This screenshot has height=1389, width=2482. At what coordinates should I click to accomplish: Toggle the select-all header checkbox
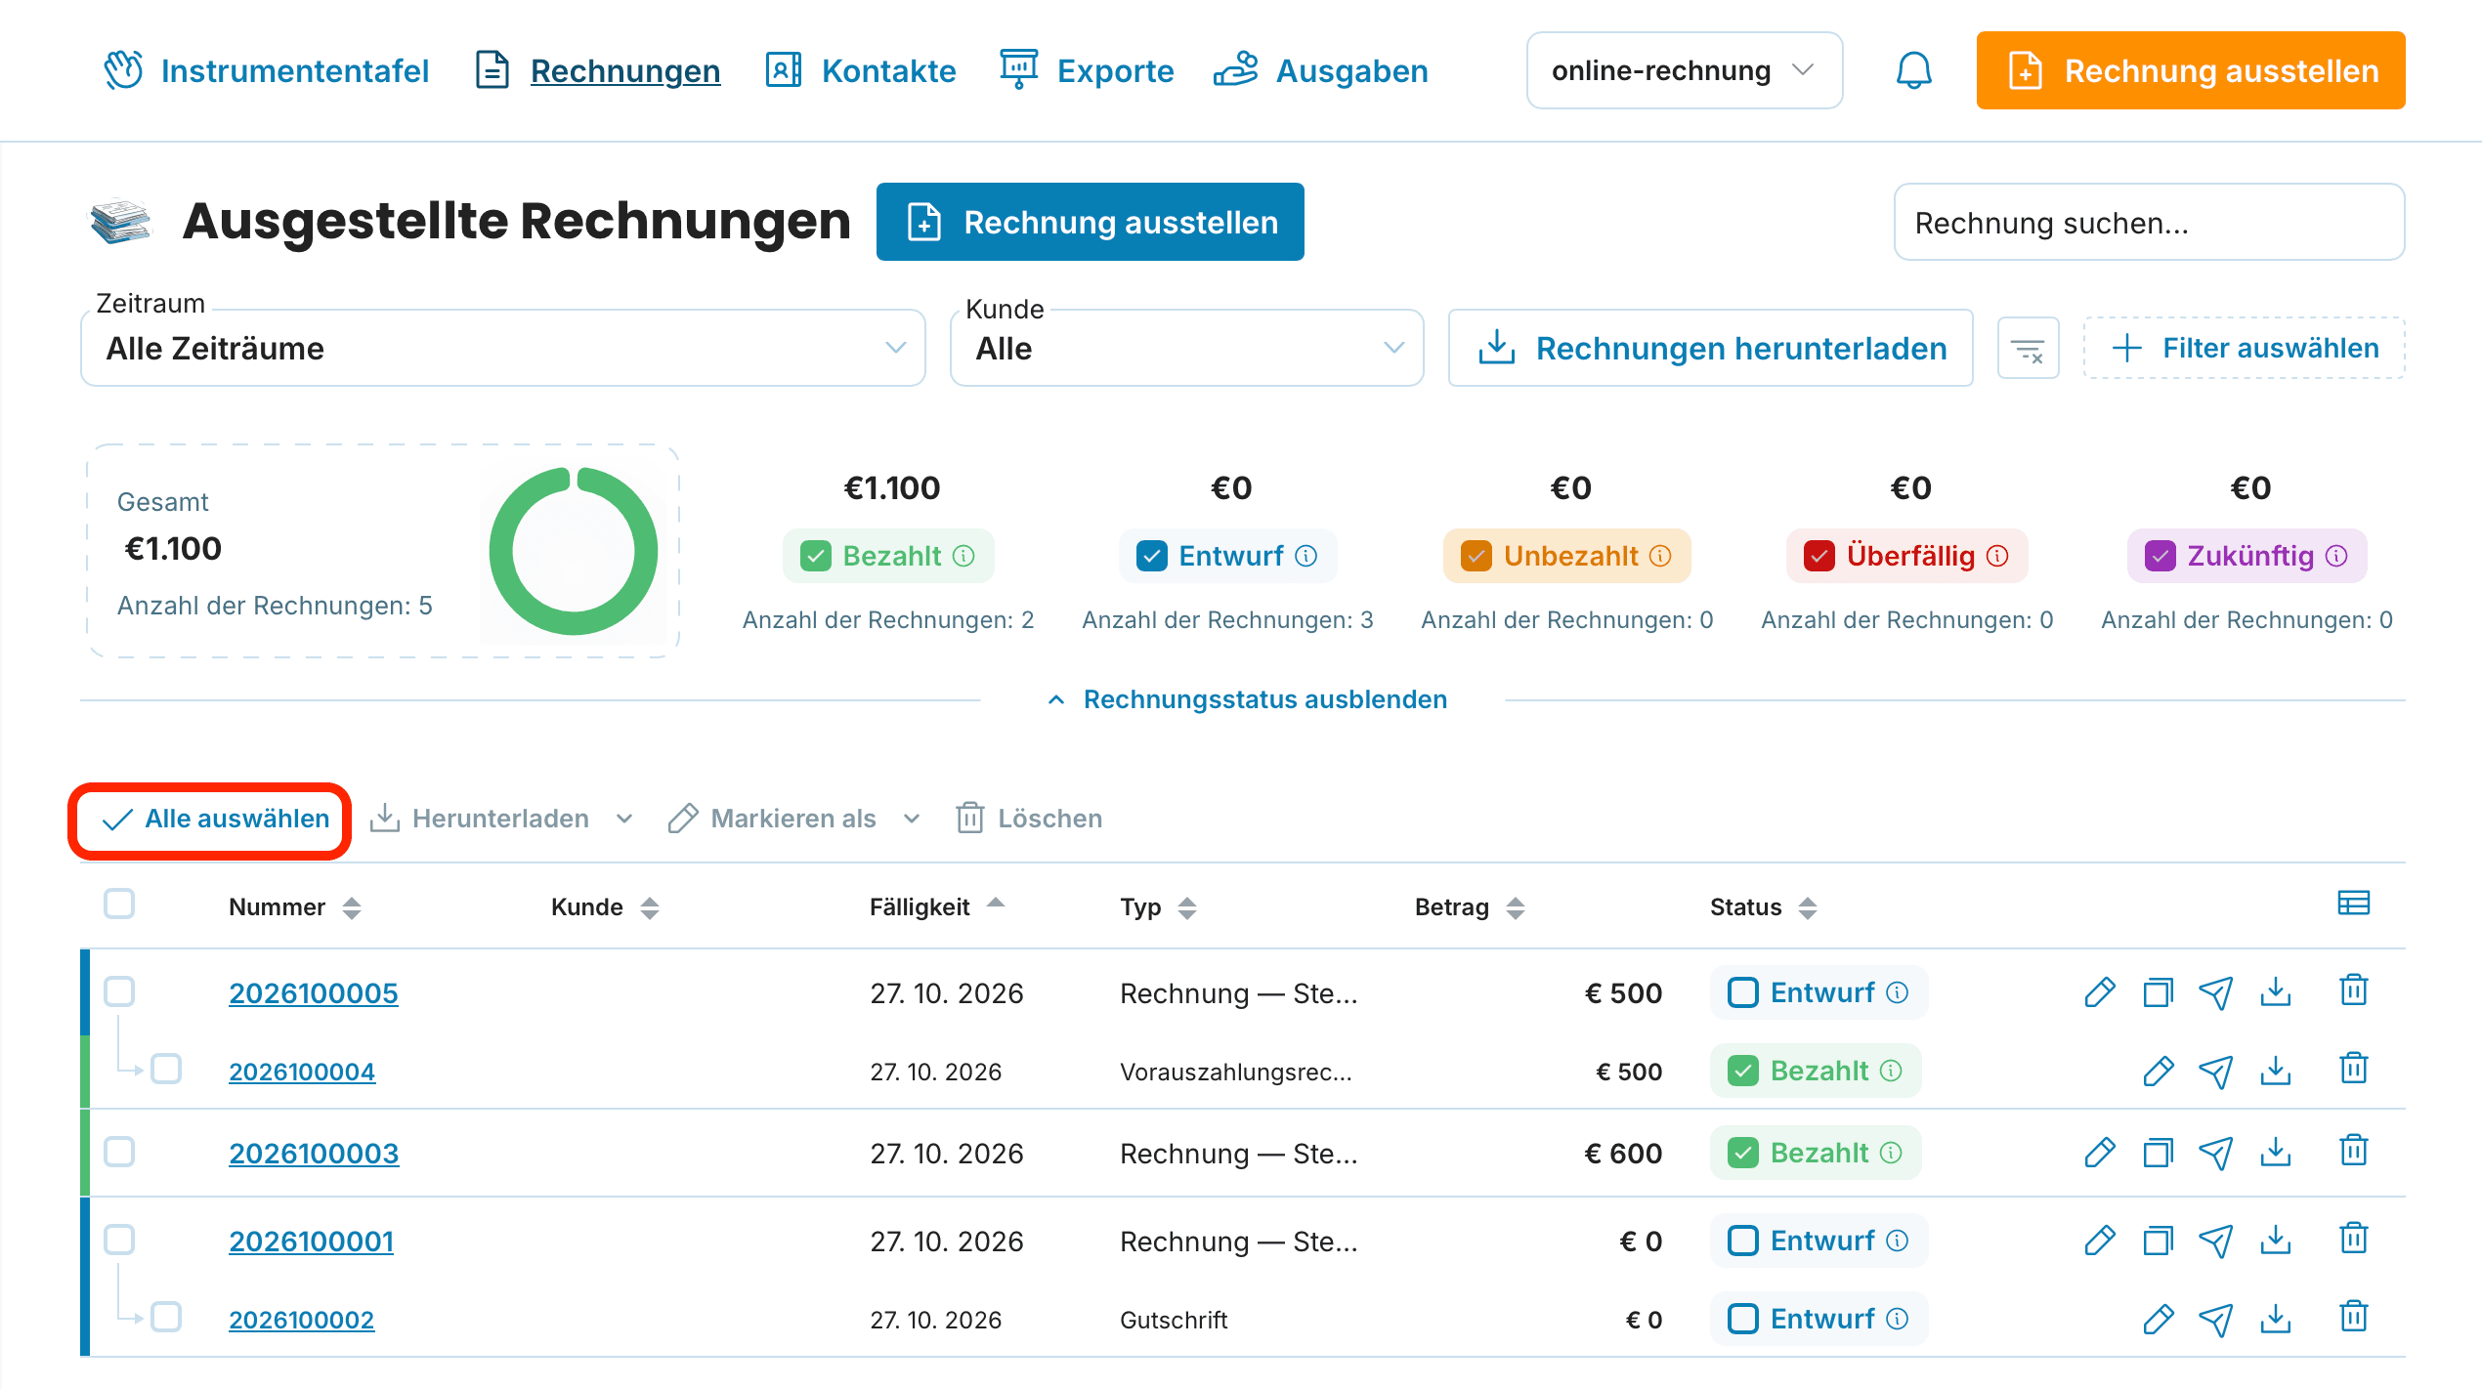click(119, 904)
